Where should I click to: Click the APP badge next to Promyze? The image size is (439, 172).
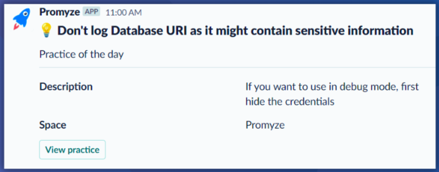(92, 12)
